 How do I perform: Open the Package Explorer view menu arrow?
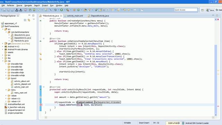(x=34, y=19)
